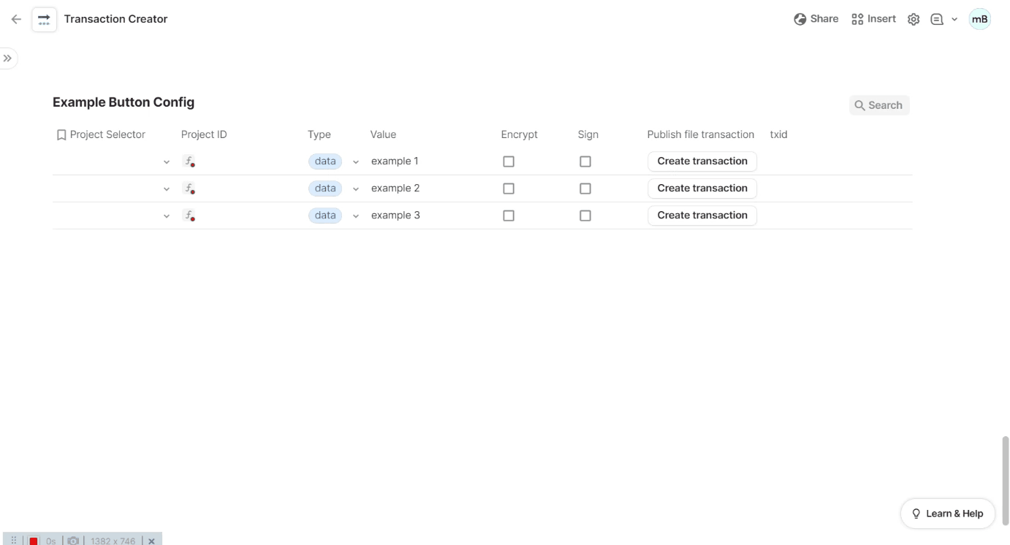Click the Search button above the table
Screen dimensions: 1010x545
879,104
